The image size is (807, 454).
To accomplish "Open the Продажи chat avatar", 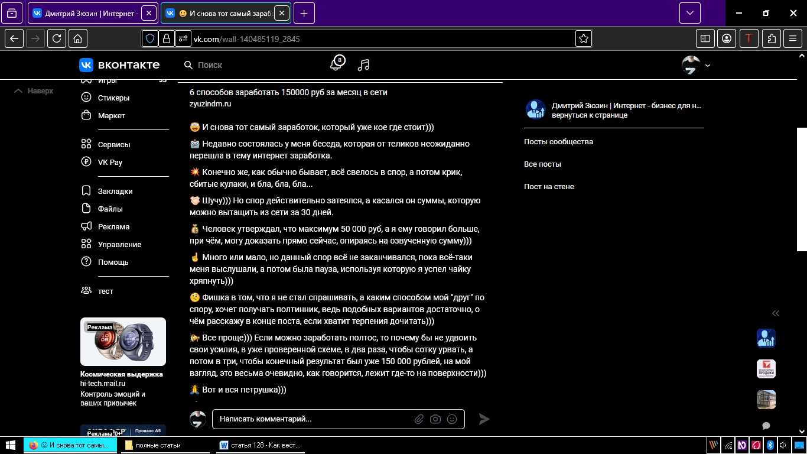I will pos(766,369).
